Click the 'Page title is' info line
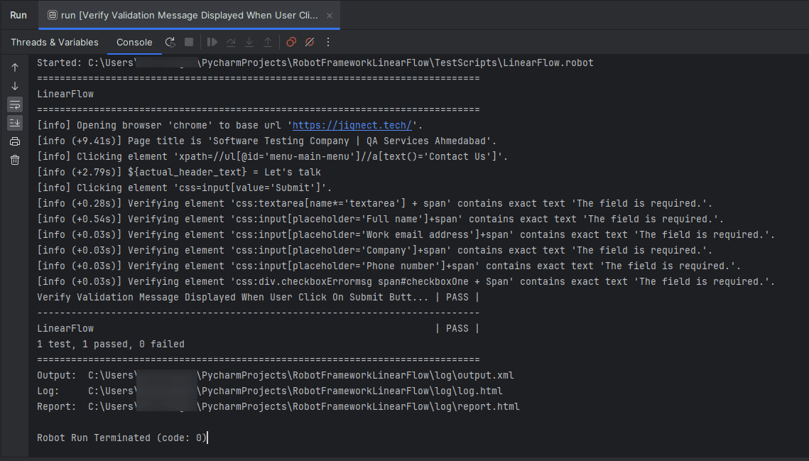This screenshot has width=809, height=461. tap(267, 141)
